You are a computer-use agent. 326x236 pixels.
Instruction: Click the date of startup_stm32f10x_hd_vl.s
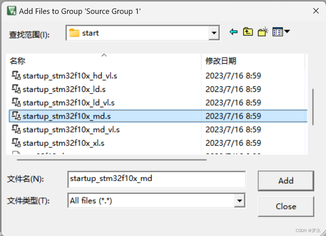233,76
